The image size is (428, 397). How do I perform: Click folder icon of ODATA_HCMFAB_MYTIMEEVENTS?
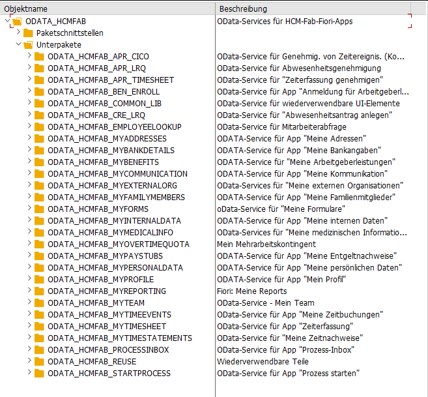pyautogui.click(x=39, y=315)
